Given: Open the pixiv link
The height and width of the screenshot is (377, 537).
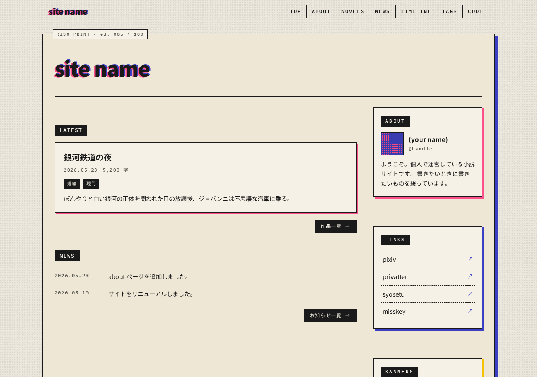Looking at the screenshot, I should (428, 259).
